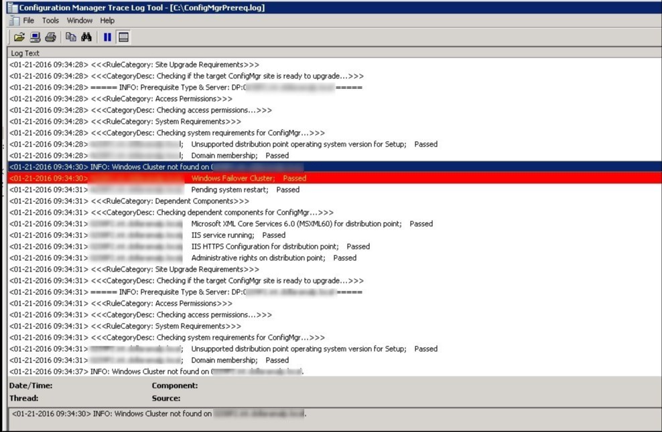
Task: Select 09:34:28 'INFO: Prerequisite Type & Server' row
Action: pyautogui.click(x=334, y=87)
